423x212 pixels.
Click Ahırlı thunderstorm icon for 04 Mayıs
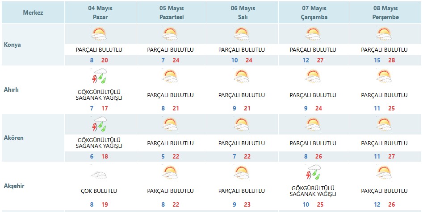(x=99, y=76)
